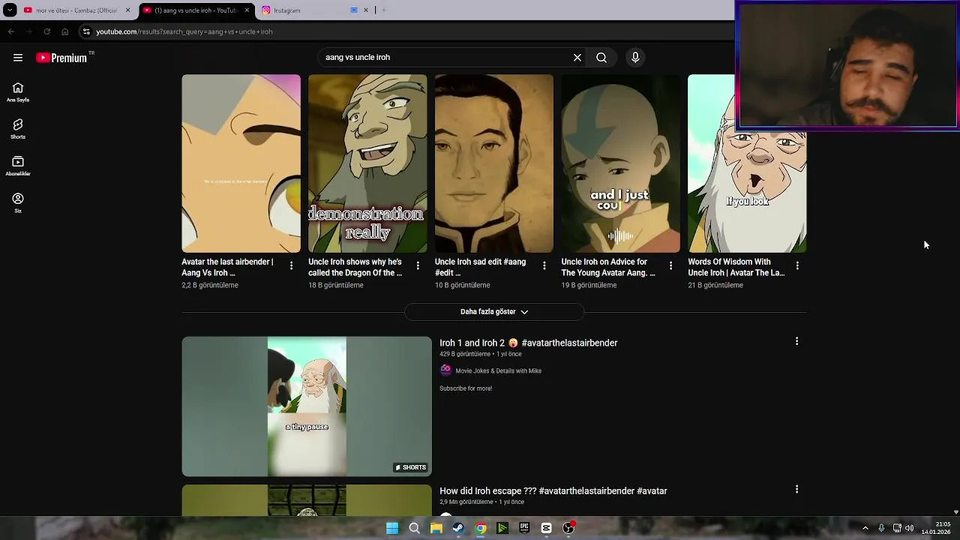Play the 'and I just cou' short thumbnail
Image resolution: width=960 pixels, height=540 pixels.
click(x=621, y=163)
